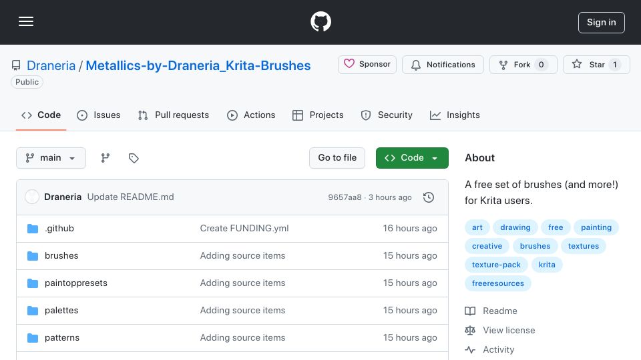
Task: Open the Security tab
Action: click(387, 115)
